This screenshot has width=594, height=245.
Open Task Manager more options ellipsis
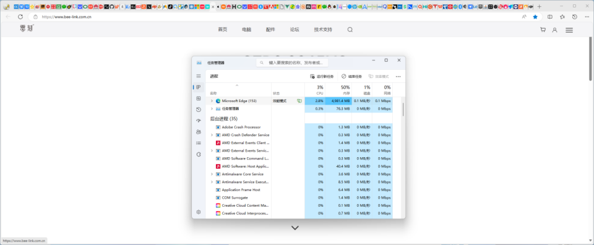[x=398, y=77]
